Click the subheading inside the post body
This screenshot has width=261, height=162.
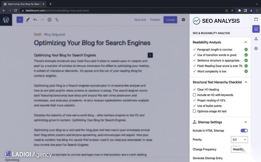[65, 55]
